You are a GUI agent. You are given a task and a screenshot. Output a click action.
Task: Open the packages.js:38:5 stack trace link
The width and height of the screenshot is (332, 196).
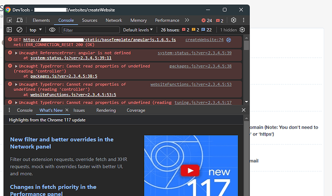(64, 76)
